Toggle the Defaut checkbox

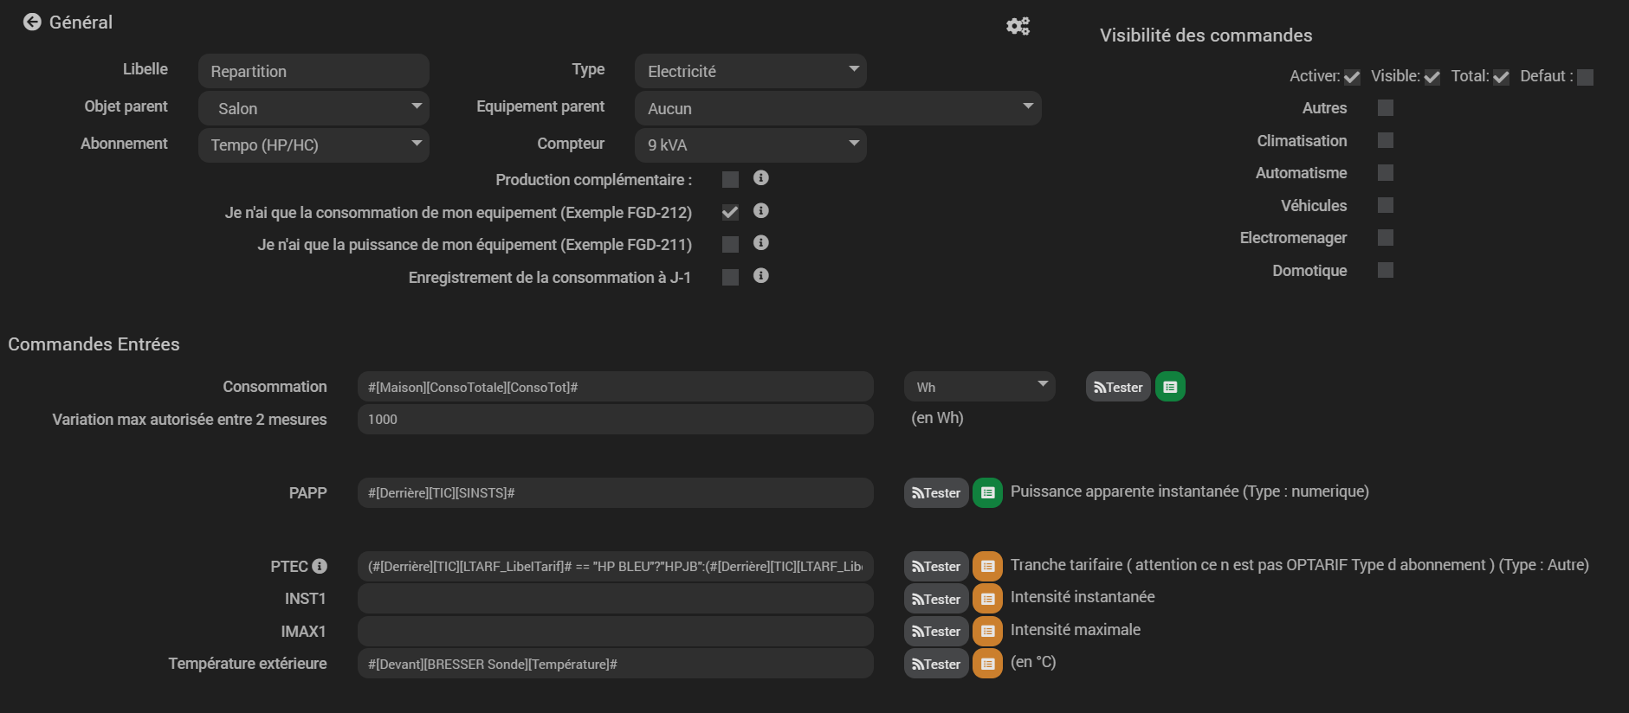click(1585, 77)
